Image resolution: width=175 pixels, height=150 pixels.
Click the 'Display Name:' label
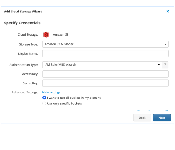[x=28, y=53]
